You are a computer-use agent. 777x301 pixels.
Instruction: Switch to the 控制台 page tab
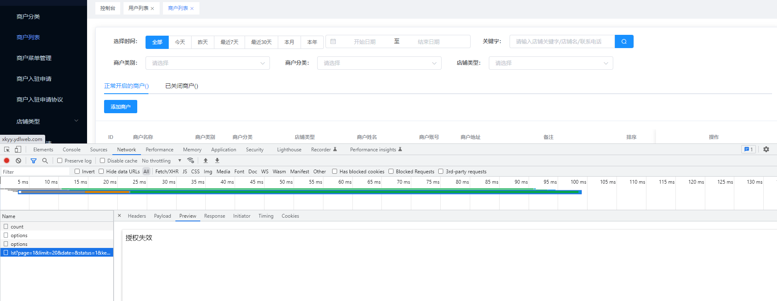pyautogui.click(x=108, y=8)
